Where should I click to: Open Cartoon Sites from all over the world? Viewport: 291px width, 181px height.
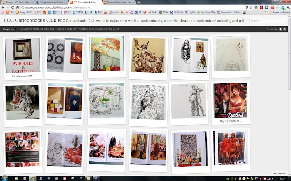[x=99, y=29]
